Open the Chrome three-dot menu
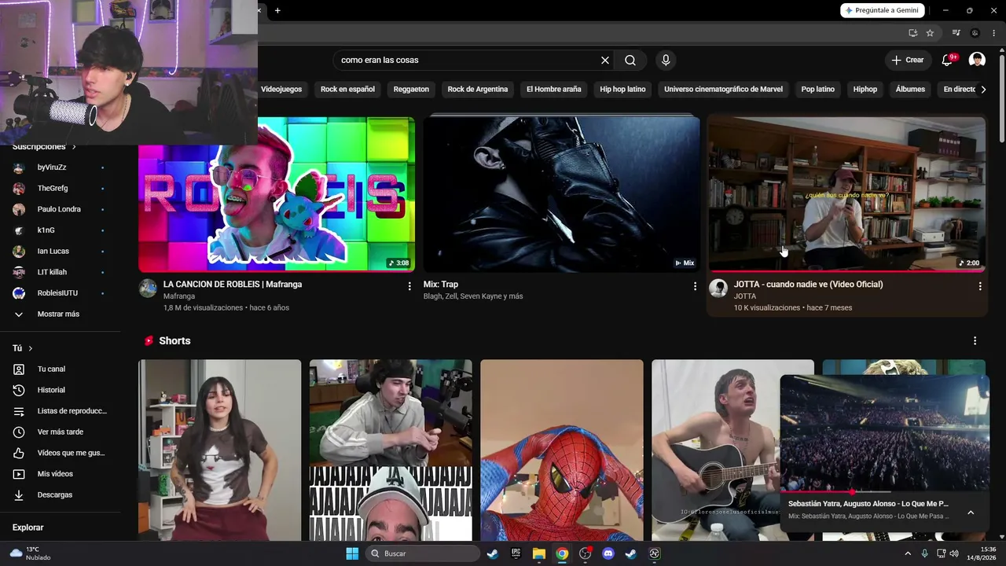The image size is (1006, 566). tap(994, 33)
